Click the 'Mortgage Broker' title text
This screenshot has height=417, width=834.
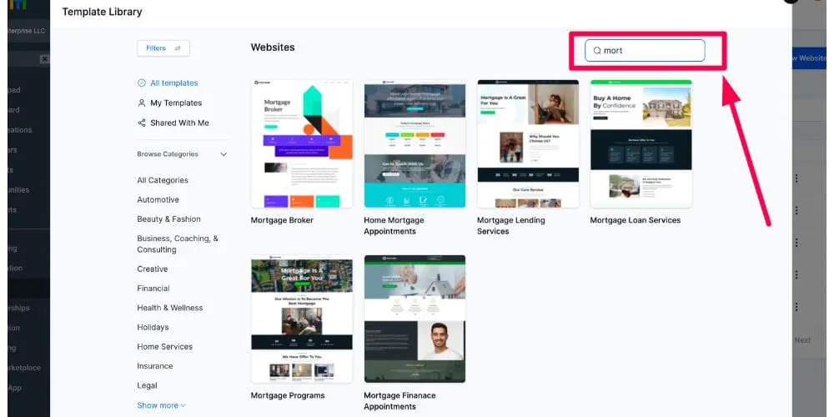point(282,220)
